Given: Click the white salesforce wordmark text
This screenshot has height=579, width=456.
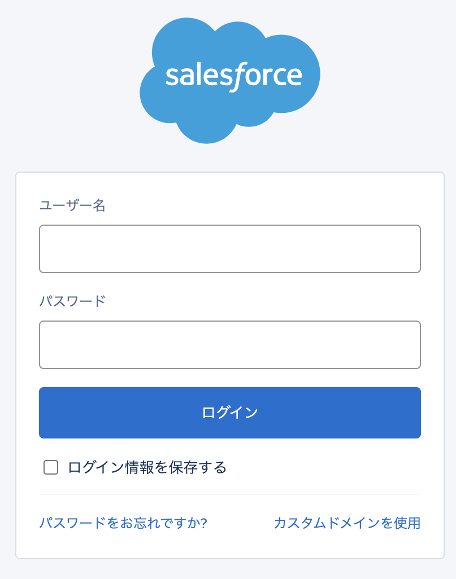Looking at the screenshot, I should [x=233, y=76].
